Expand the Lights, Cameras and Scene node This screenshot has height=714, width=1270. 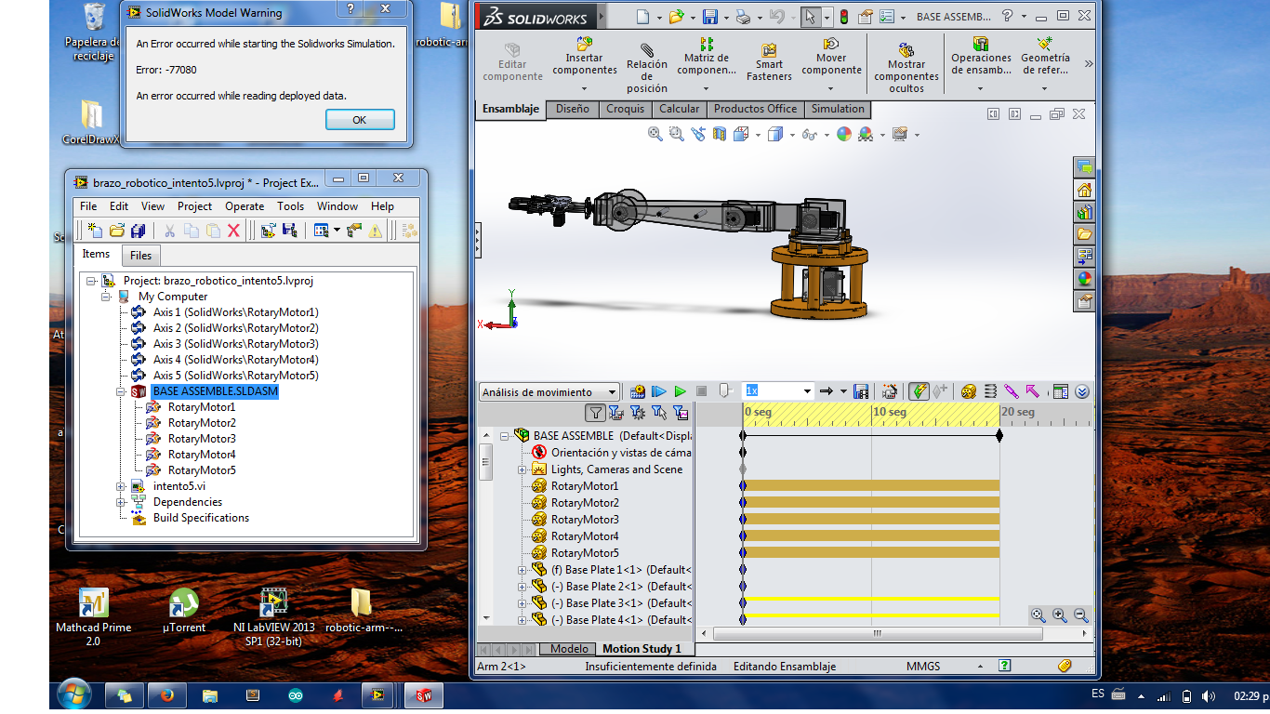[523, 469]
